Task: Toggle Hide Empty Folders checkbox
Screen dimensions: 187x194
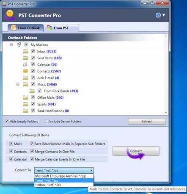Action: coord(6,121)
